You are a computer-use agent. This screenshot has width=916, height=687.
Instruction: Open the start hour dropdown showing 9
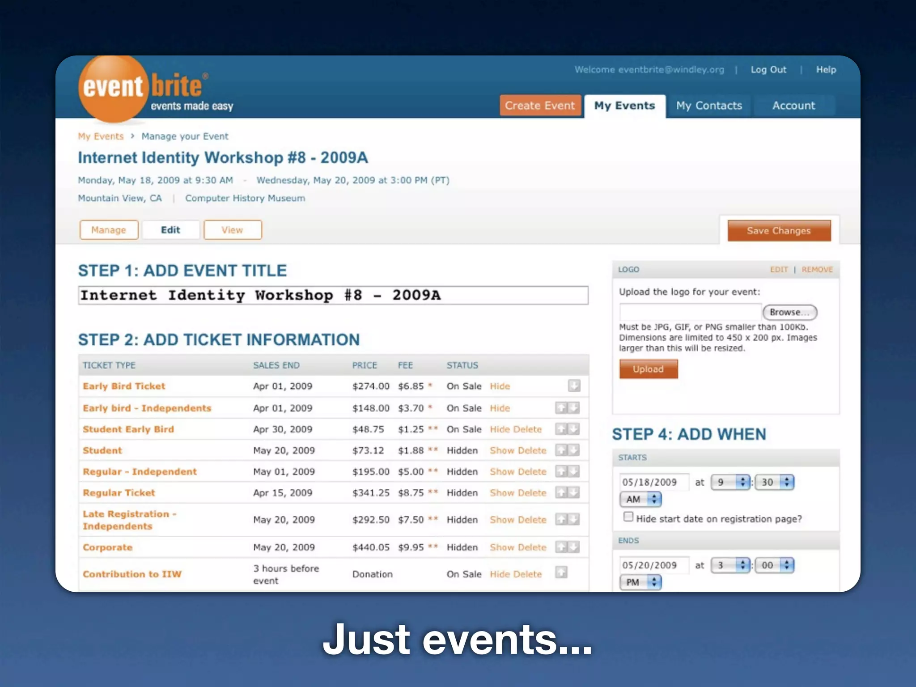pos(730,482)
